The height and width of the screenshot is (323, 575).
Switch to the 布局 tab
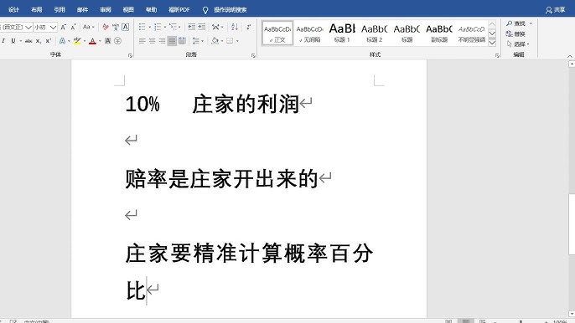36,10
